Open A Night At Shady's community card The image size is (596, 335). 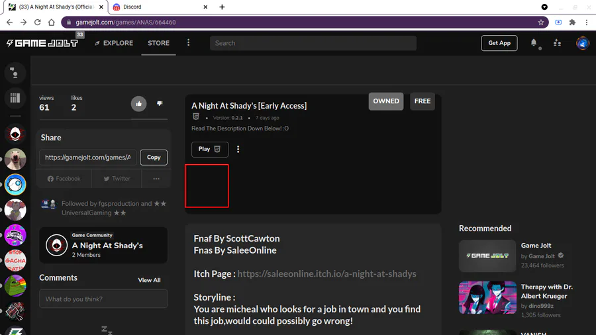(x=103, y=245)
